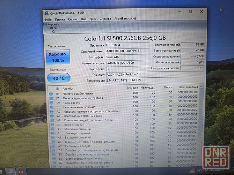
Task: Click status dot for attribute A0 row
Action: pos(52,112)
